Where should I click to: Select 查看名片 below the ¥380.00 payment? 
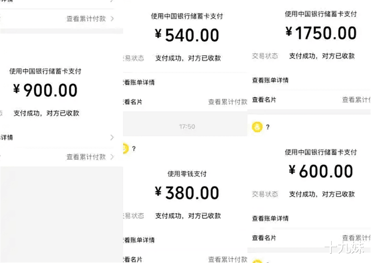[x=133, y=260]
